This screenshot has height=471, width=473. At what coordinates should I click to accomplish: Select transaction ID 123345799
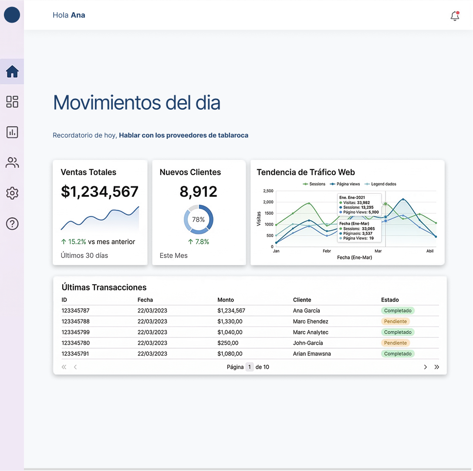pyautogui.click(x=75, y=332)
